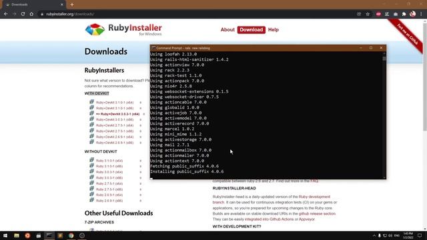This screenshot has width=427, height=240.
Task: Click installer icon beside Ruby 3.1.0-1 (x64)
Action: (92, 160)
